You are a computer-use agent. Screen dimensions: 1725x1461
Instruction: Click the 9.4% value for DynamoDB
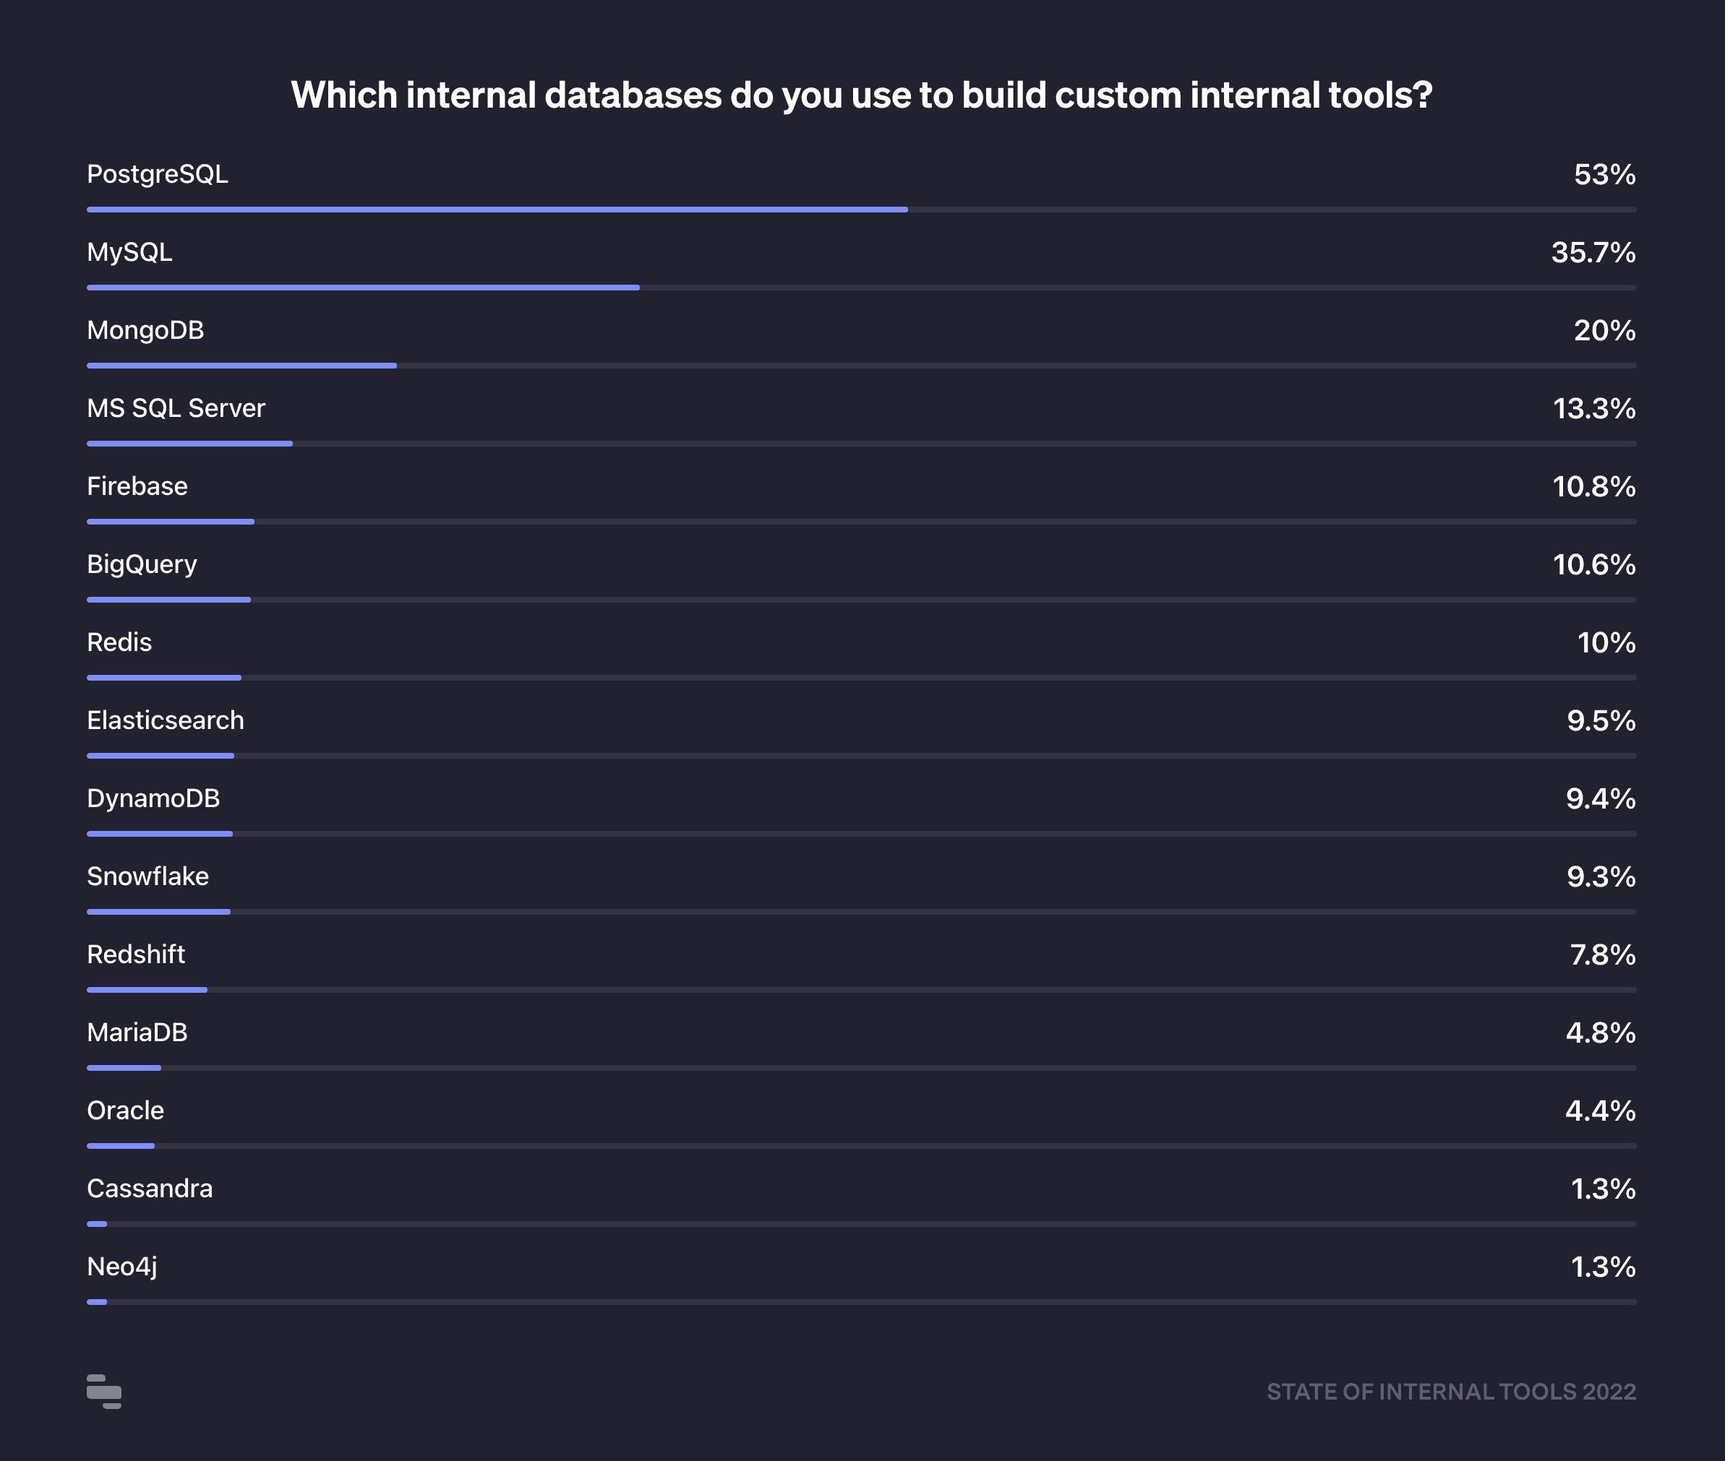click(1600, 798)
